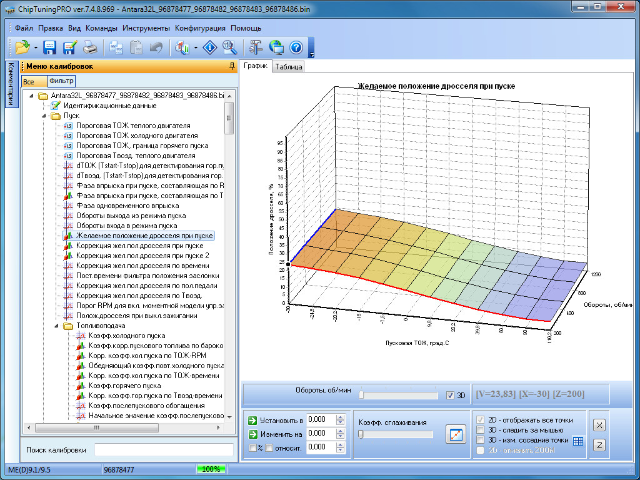640x480 pixels.
Task: Click the blue grid icon for neighboring points
Action: [578, 441]
